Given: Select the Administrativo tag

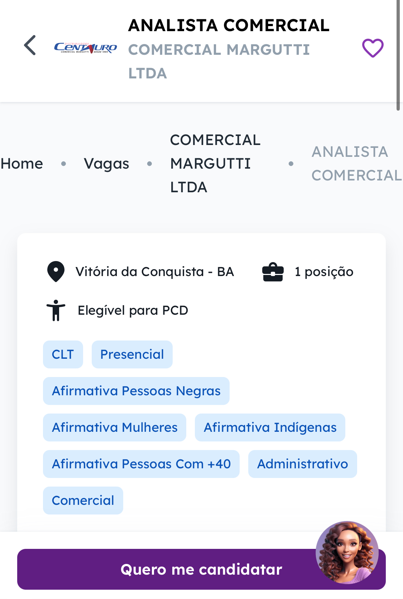Looking at the screenshot, I should [303, 464].
